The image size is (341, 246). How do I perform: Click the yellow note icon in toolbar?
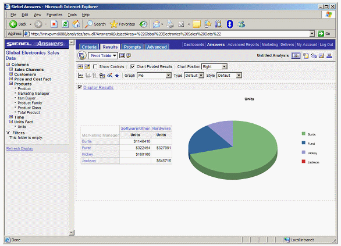(196, 24)
